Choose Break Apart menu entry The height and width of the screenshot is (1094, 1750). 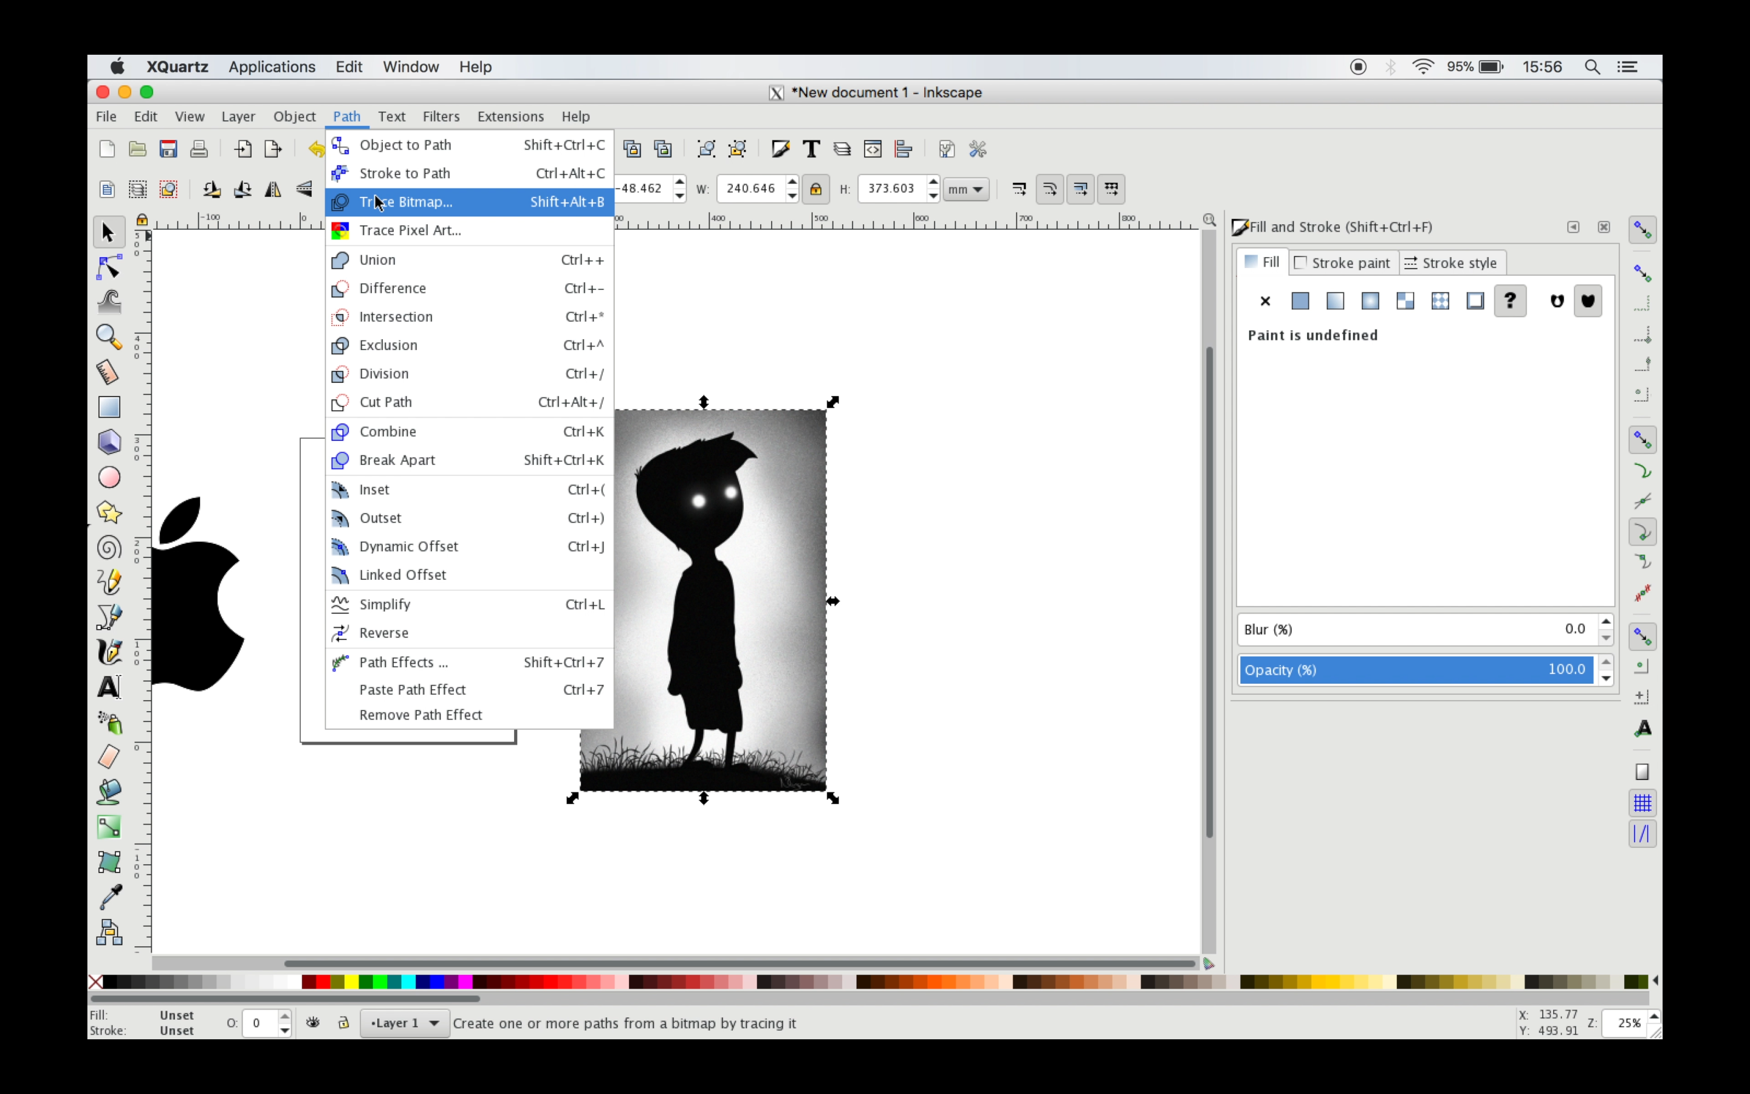pyautogui.click(x=469, y=460)
